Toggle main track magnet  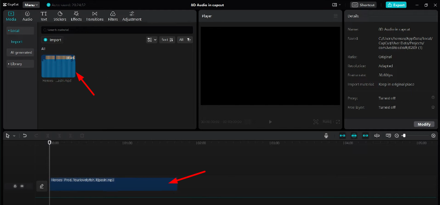(x=343, y=135)
